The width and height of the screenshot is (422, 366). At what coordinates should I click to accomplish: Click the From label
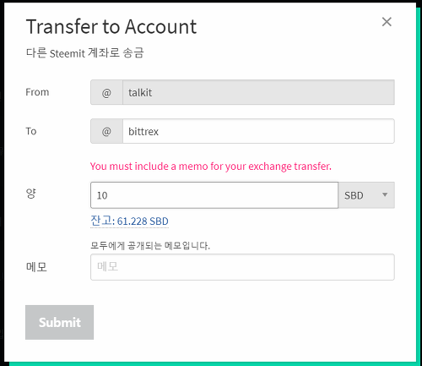(x=37, y=92)
